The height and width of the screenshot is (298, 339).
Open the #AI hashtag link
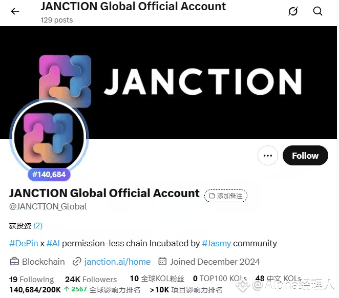pyautogui.click(x=53, y=244)
